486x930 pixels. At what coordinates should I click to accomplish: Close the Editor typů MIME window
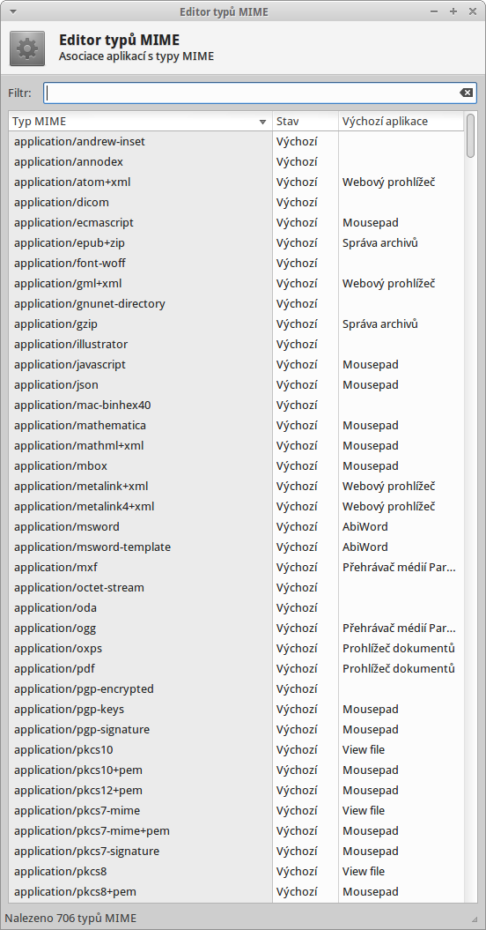coord(473,11)
